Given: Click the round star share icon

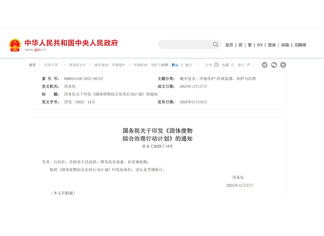Looking at the screenshot, I should tap(283, 65).
